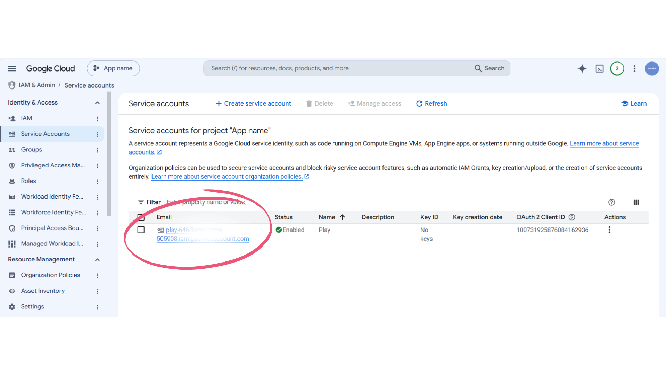
Task: Open Actions menu for Play account
Action: click(609, 230)
